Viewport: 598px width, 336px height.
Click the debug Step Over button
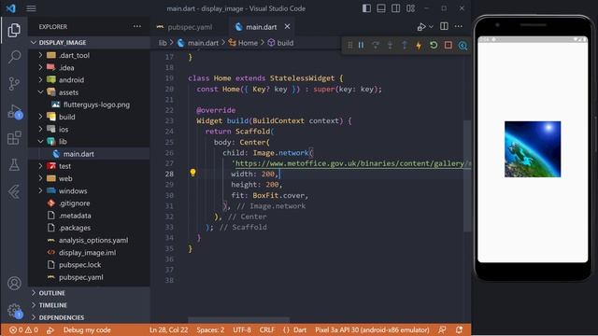click(x=376, y=46)
